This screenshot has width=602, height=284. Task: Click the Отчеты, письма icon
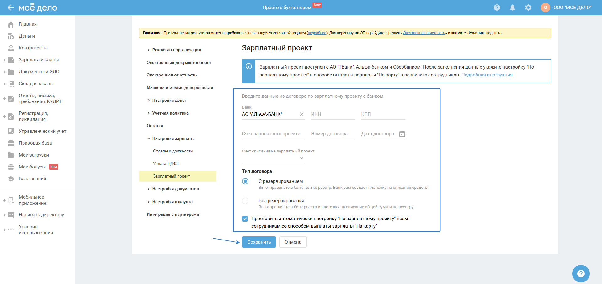(11, 99)
